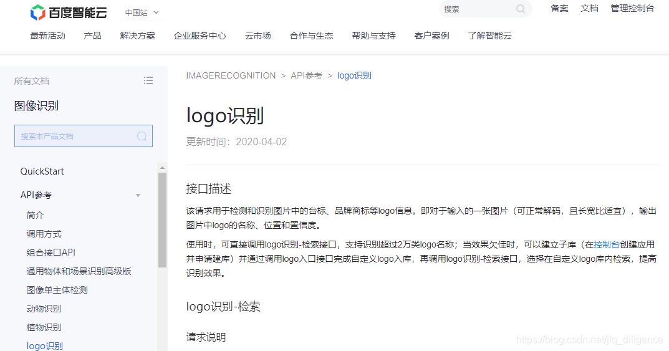
Task: Click the 文档 link in header
Action: point(589,9)
